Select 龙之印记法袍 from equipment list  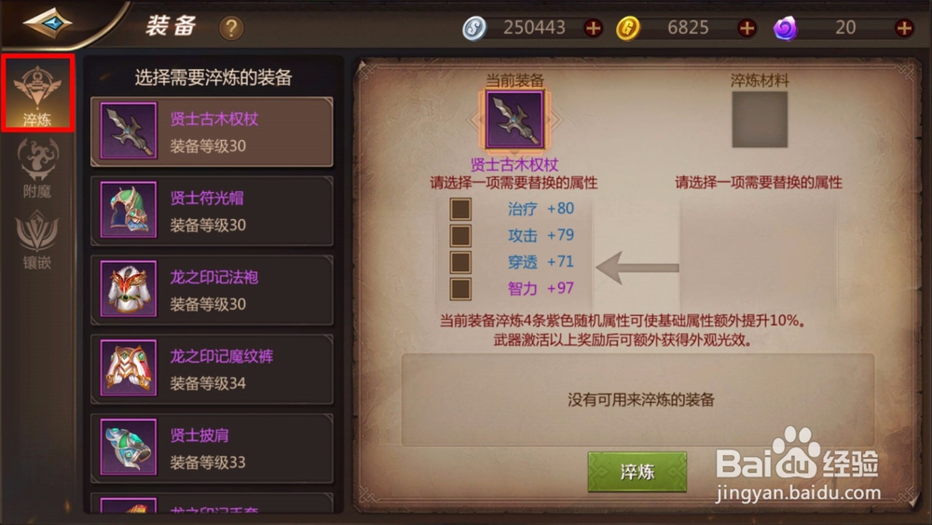point(212,290)
